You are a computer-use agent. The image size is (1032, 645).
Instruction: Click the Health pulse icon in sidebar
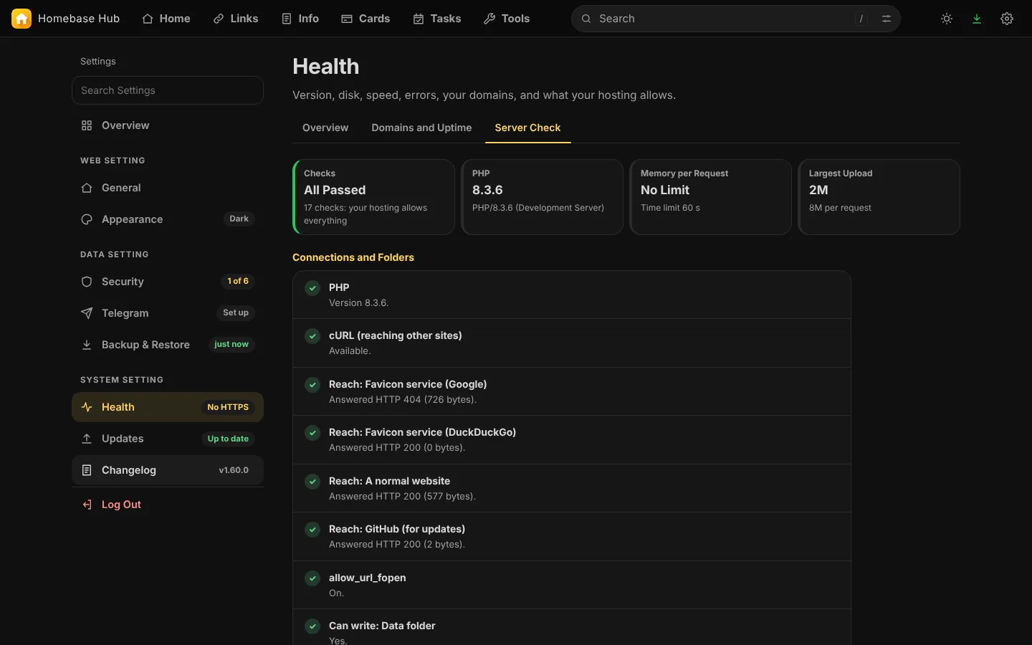(x=87, y=407)
